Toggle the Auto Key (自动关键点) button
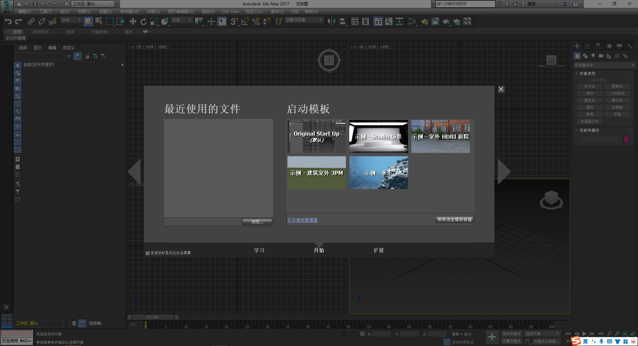Viewport: 638px width, 346px height. point(511,334)
